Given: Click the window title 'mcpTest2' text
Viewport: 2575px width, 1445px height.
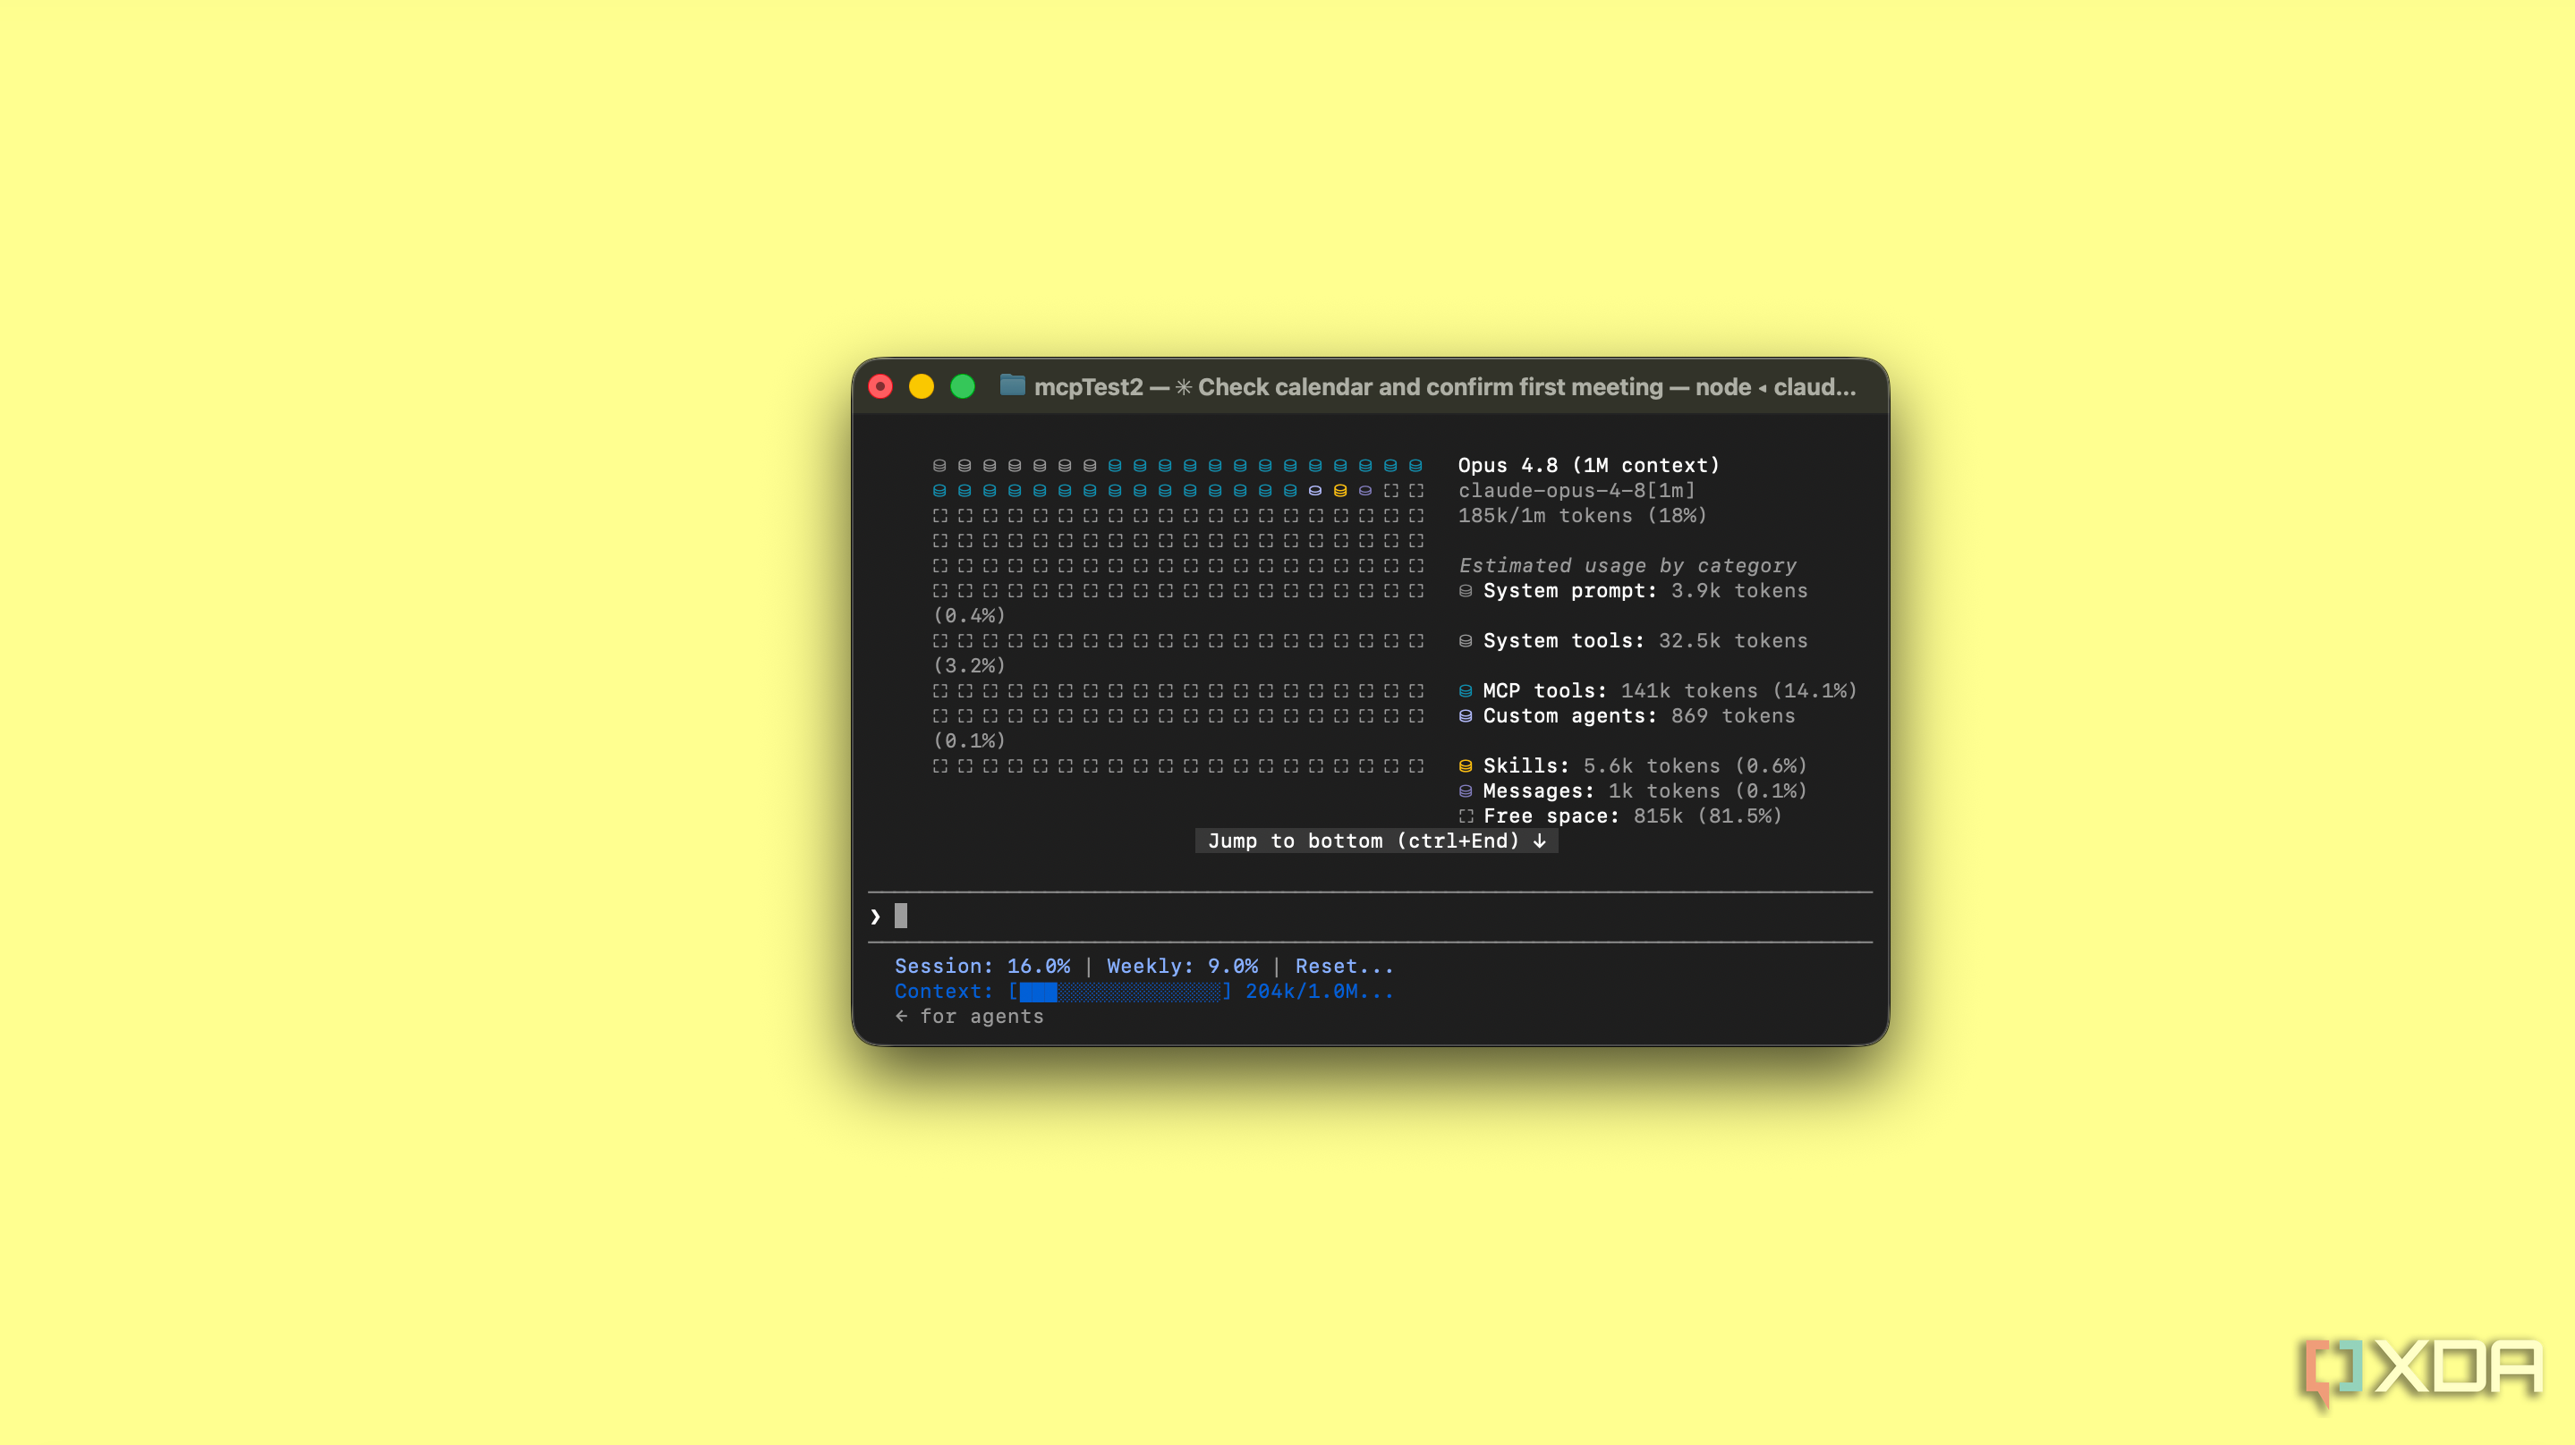Looking at the screenshot, I should (x=1088, y=386).
